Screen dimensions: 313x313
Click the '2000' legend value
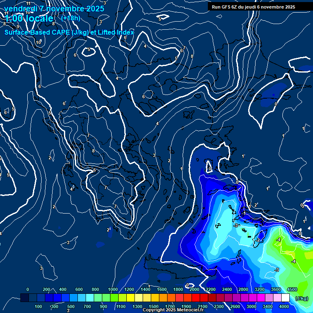click(x=194, y=289)
